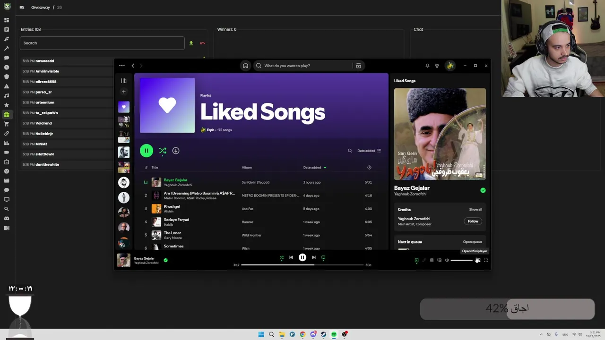Toggle shuffle in bottom player bar
Screen dimensions: 605x340
[282, 258]
